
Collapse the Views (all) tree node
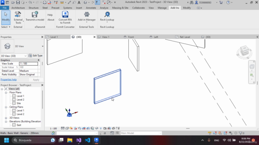pyautogui.click(x=2, y=89)
